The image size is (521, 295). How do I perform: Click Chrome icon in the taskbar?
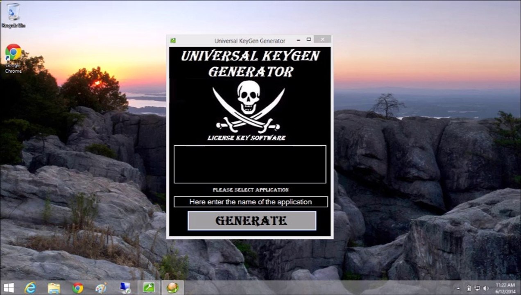point(77,288)
